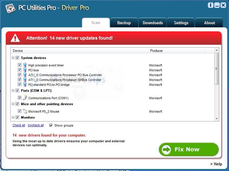The image size is (229, 171).
Task: Uncheck Communications Port (COM1) checkbox
Action: [x=19, y=97]
